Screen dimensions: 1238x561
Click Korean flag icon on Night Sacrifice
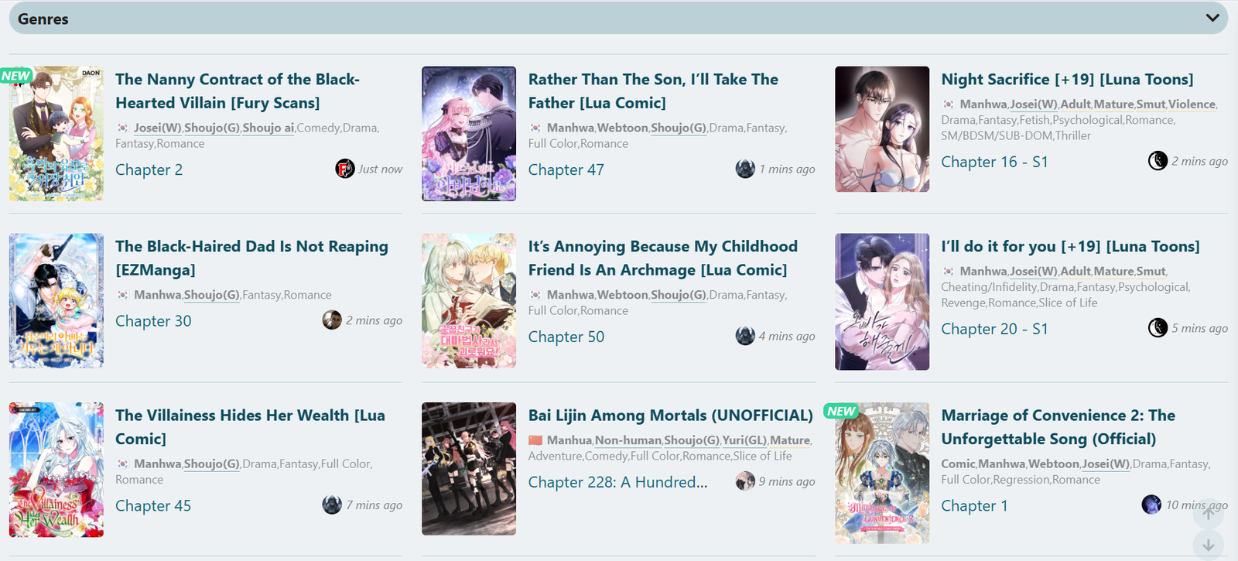(x=948, y=104)
